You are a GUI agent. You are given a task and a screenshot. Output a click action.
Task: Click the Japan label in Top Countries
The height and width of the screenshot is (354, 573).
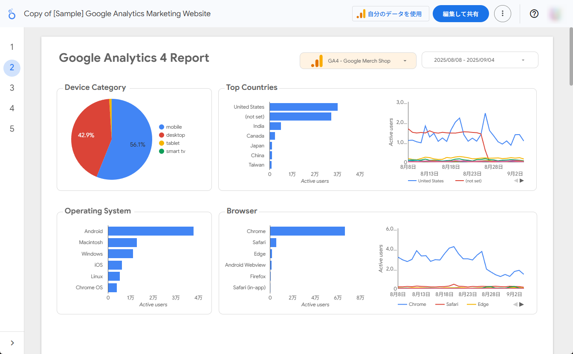point(257,146)
